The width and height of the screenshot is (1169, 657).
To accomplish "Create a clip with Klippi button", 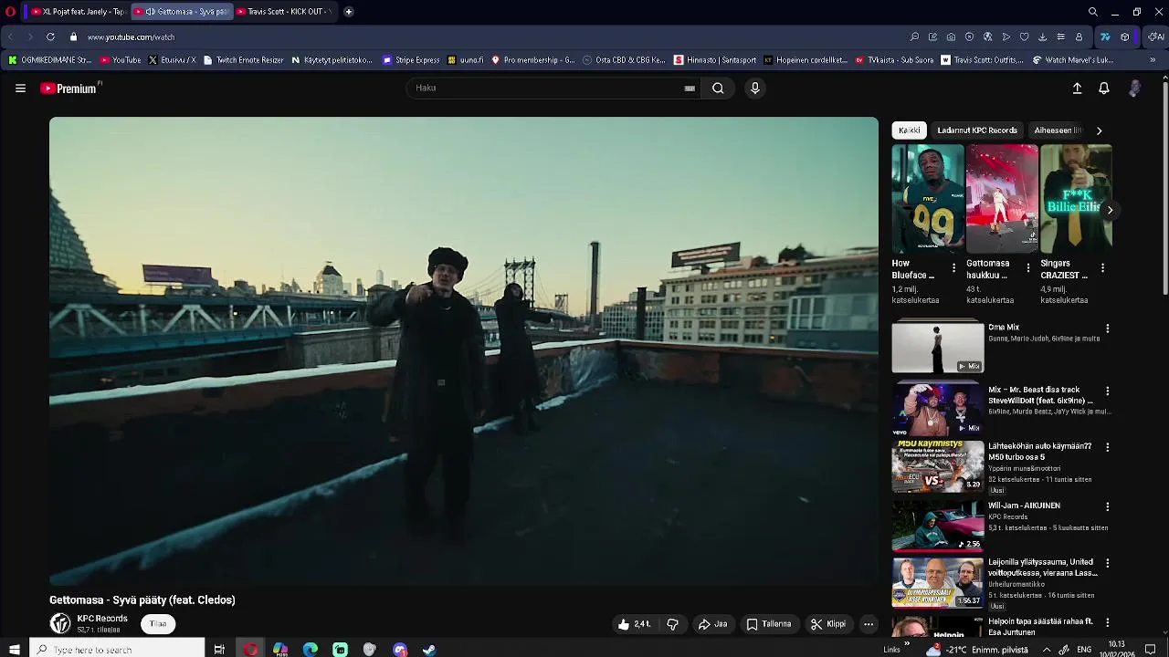I will (x=828, y=624).
